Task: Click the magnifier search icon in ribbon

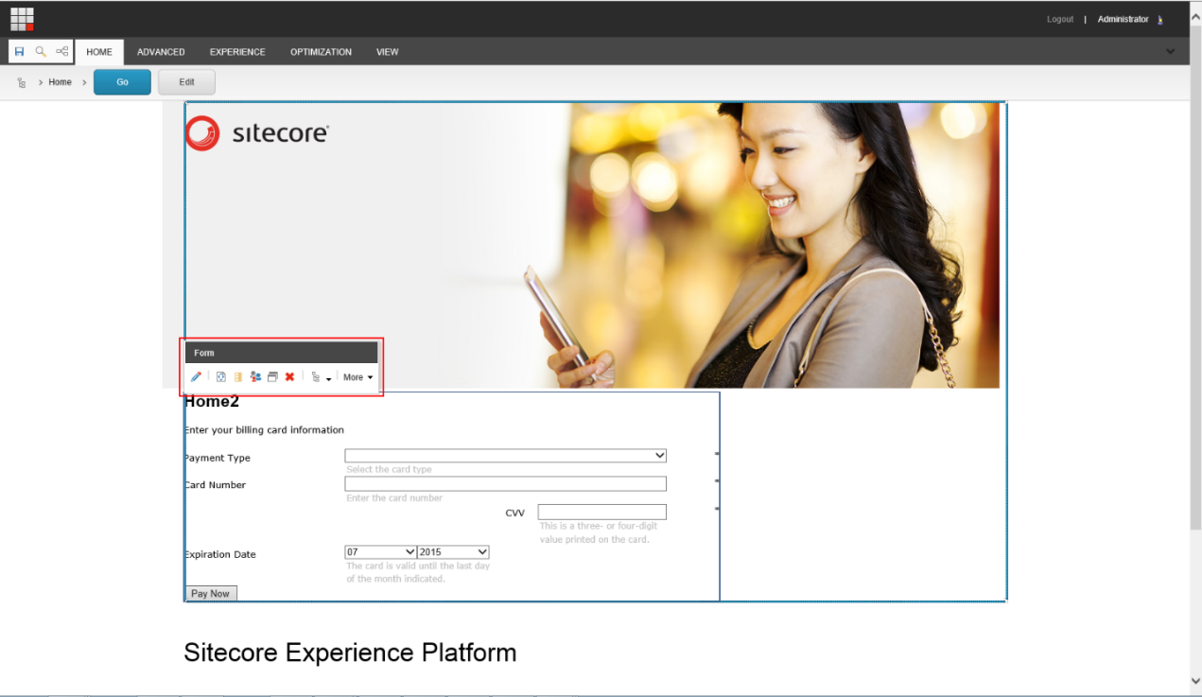Action: pyautogui.click(x=41, y=52)
